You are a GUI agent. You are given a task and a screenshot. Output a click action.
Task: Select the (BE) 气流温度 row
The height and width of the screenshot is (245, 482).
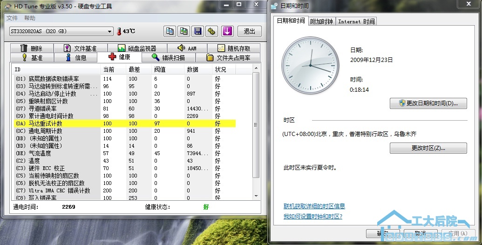tap(125, 153)
